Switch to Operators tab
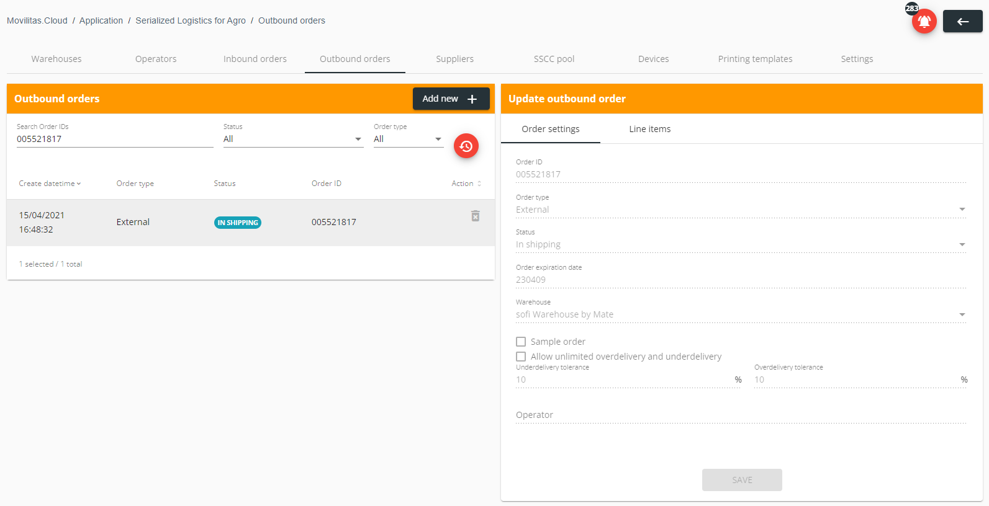This screenshot has width=989, height=506. tap(156, 59)
